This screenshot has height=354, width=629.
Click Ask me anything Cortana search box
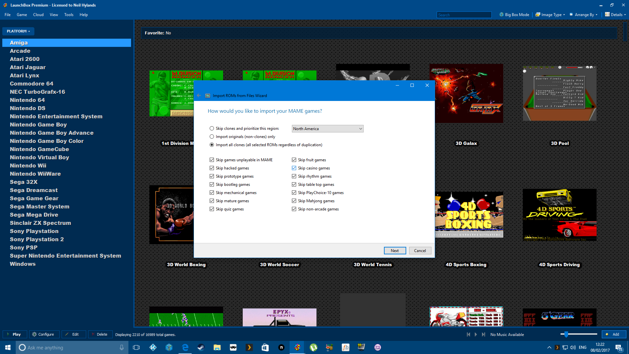click(71, 347)
